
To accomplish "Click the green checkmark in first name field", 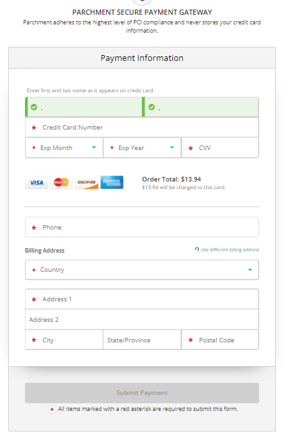I will 34,107.
